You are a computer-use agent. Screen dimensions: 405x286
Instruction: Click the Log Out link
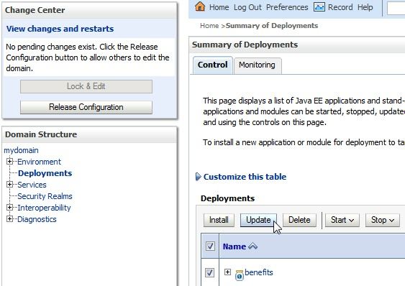pos(247,7)
